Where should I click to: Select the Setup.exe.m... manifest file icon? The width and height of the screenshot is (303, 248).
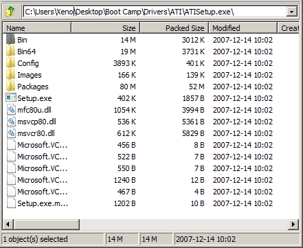11,203
